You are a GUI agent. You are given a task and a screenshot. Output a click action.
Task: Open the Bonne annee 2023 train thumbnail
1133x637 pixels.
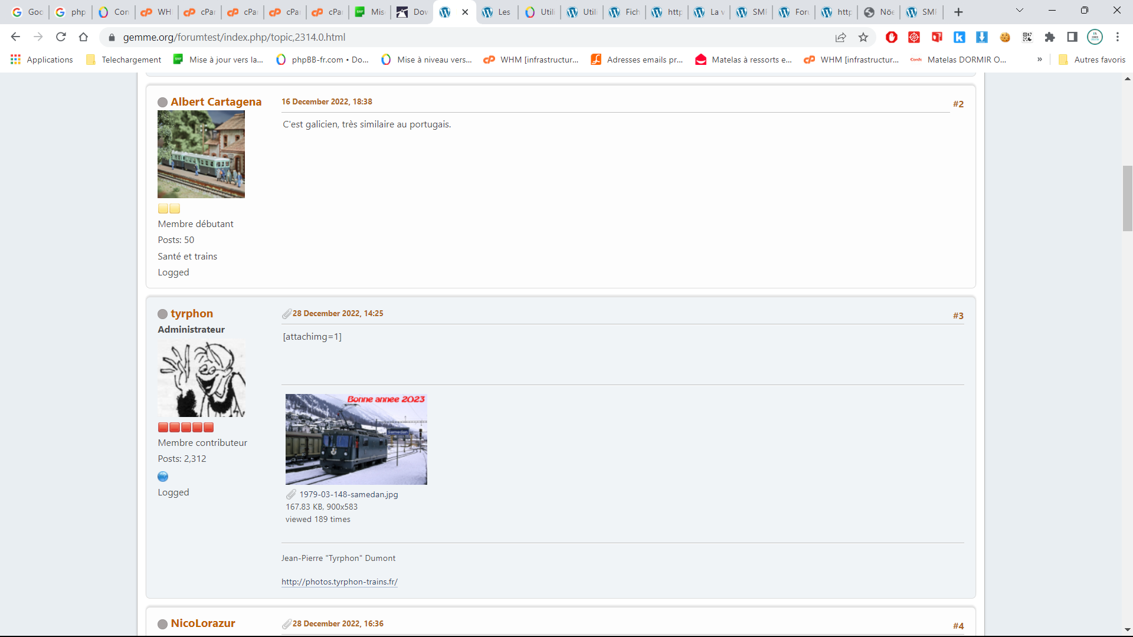tap(356, 439)
